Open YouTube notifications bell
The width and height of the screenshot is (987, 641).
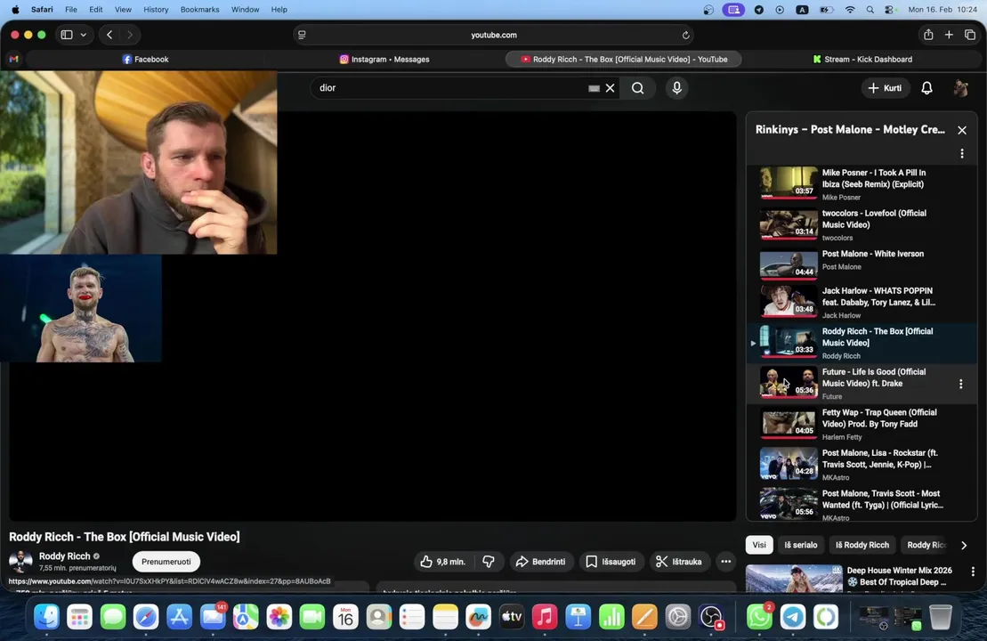[x=926, y=88]
